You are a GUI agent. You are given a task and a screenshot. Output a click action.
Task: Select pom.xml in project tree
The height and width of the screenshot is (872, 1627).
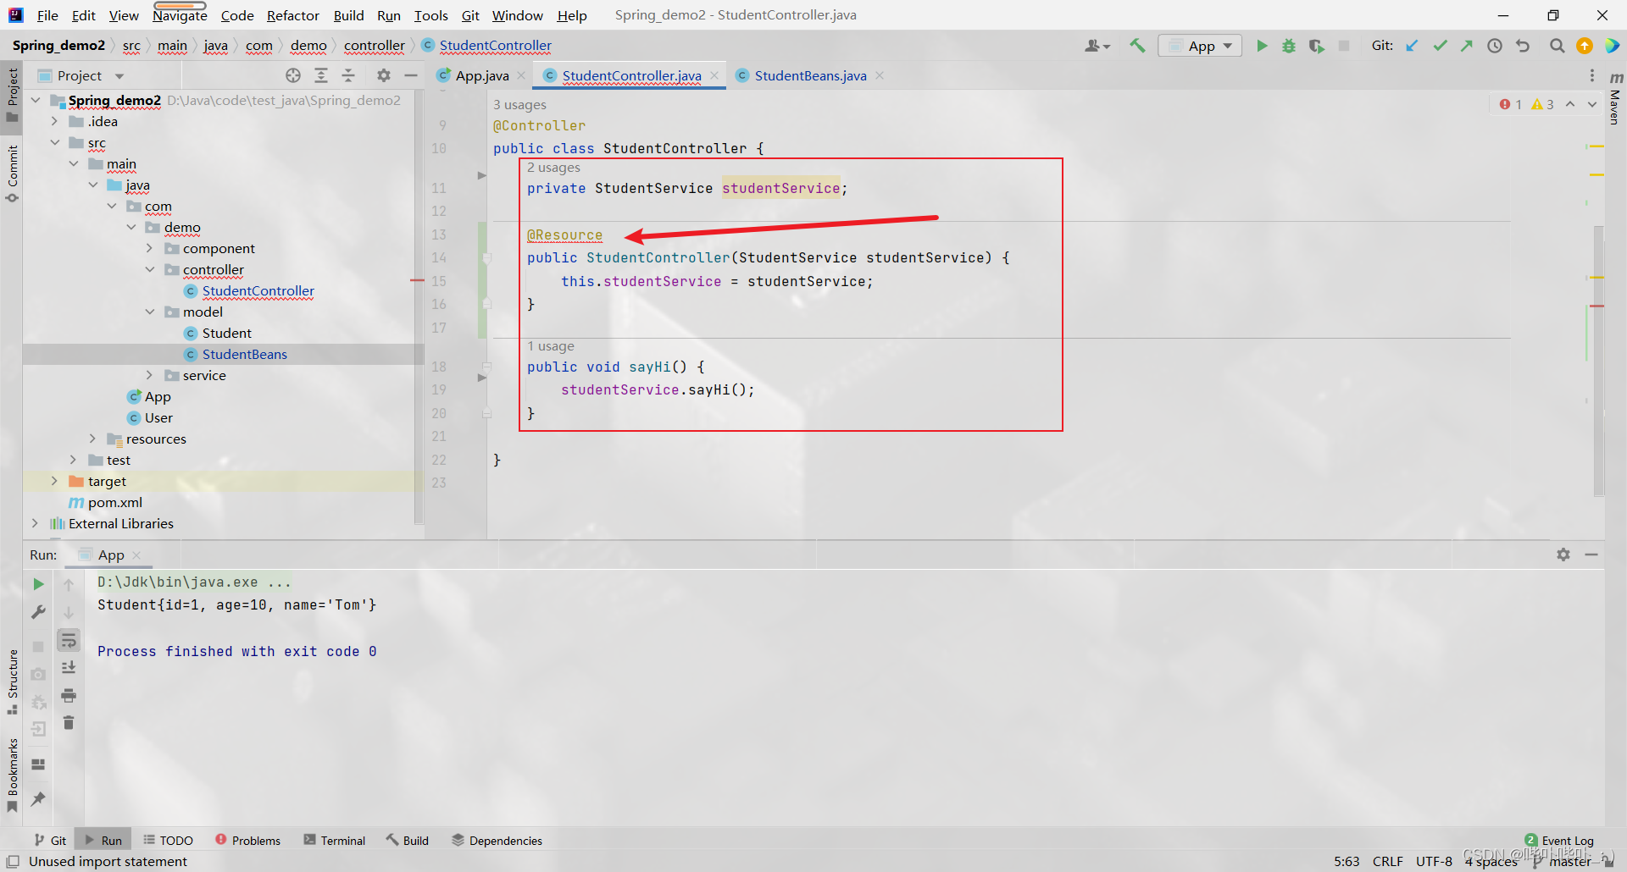click(114, 502)
